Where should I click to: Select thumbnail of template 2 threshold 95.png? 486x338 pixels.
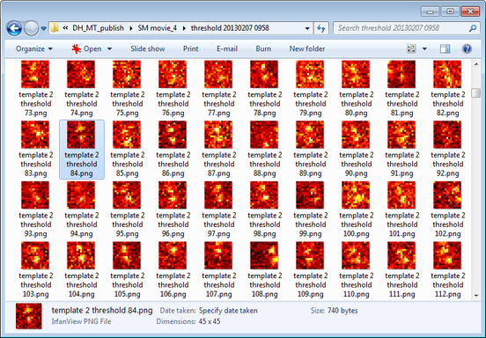tap(127, 195)
